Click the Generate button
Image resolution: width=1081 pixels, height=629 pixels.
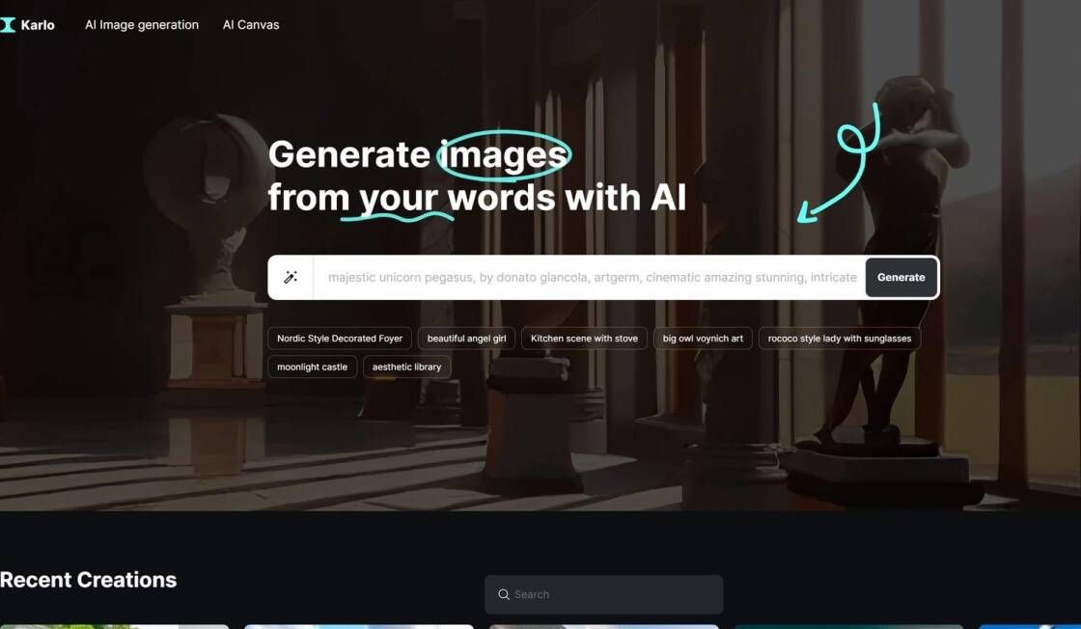pyautogui.click(x=901, y=277)
